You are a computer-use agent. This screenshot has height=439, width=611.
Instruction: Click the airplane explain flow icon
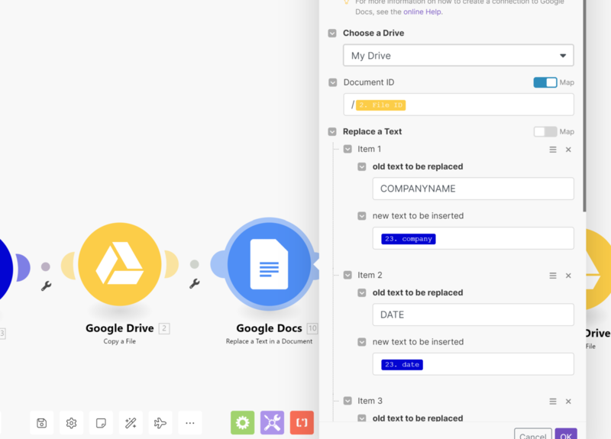(160, 423)
